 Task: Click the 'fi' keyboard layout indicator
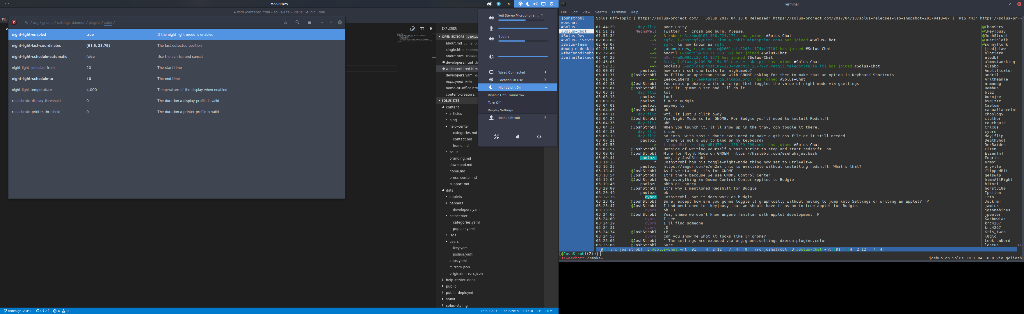click(509, 4)
